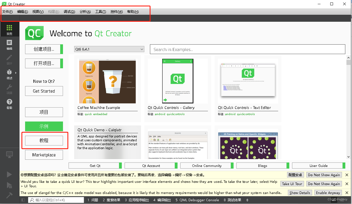
Task: Open the Qt Quick Controls Text Editor thumbnail
Action: click(x=248, y=81)
